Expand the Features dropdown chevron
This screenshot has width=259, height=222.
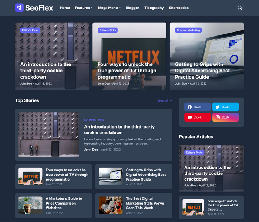(92, 8)
